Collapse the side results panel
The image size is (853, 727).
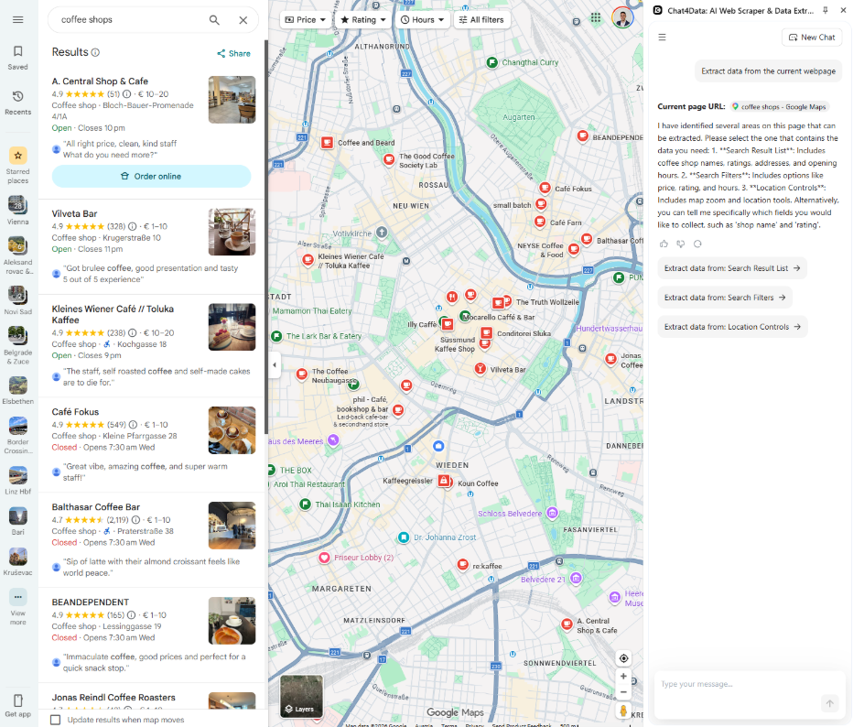click(x=275, y=364)
